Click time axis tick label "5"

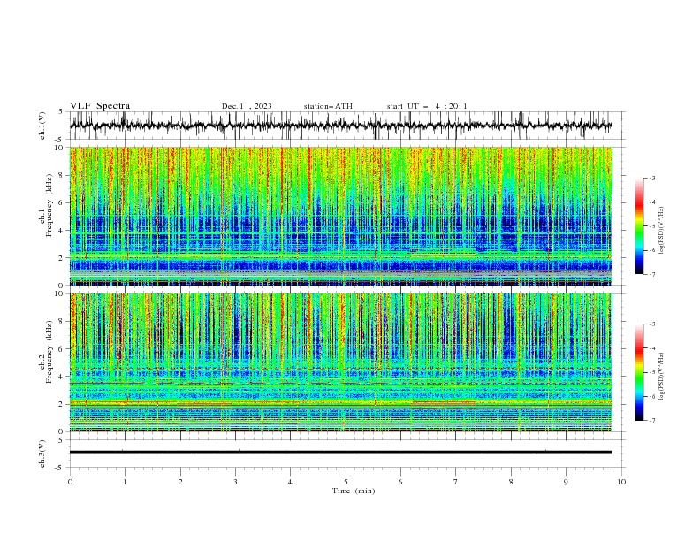[346, 482]
